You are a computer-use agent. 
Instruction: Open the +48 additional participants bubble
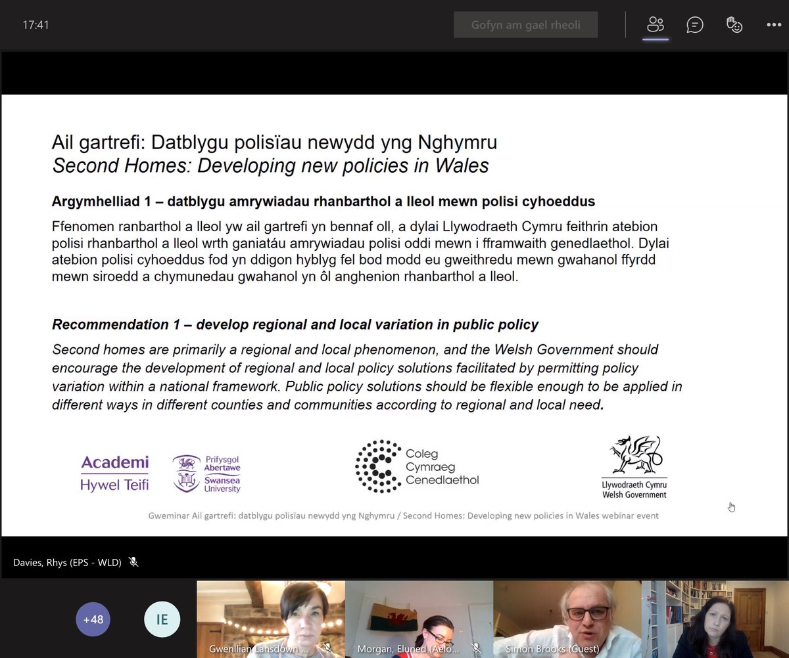click(93, 619)
